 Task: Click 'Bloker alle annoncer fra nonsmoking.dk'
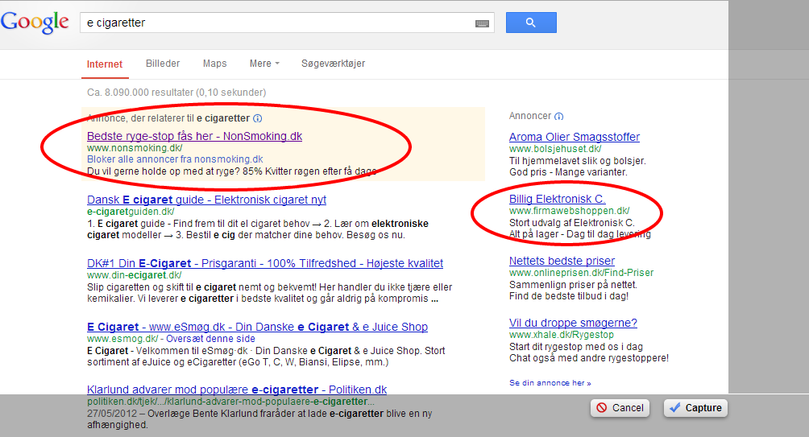tap(175, 159)
